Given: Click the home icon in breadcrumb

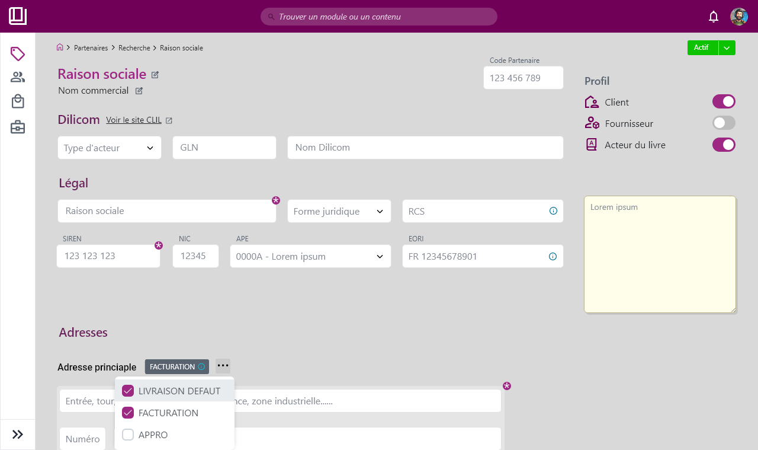Looking at the screenshot, I should pos(60,47).
